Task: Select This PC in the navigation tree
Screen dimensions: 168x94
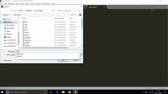Action: pos(8,19)
